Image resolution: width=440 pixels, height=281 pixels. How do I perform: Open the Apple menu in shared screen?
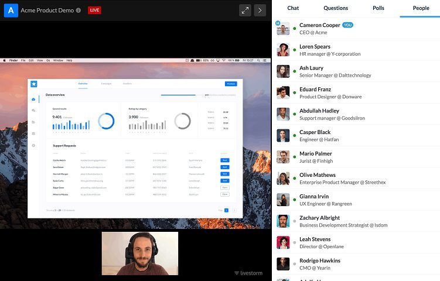click(4, 60)
